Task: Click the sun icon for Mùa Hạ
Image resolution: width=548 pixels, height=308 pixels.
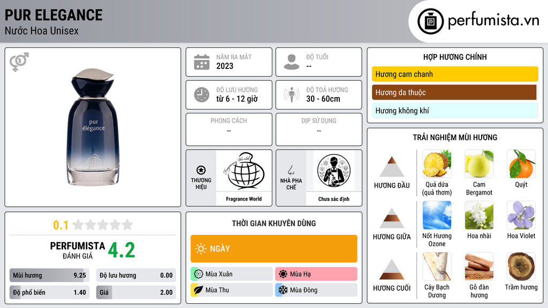Action: (283, 274)
